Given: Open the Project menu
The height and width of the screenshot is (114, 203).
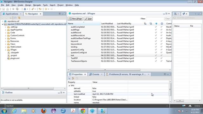Looking at the screenshot, I should [60, 5].
